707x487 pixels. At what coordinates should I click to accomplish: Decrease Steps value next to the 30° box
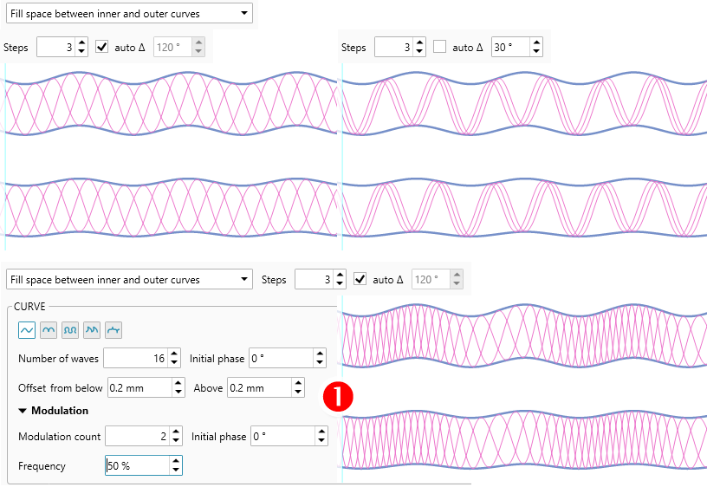click(419, 51)
